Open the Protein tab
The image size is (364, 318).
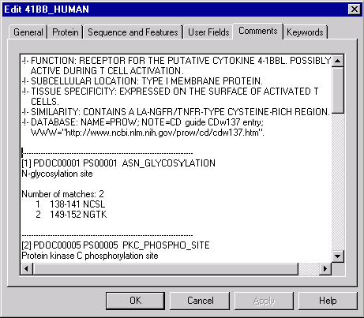[x=66, y=32]
